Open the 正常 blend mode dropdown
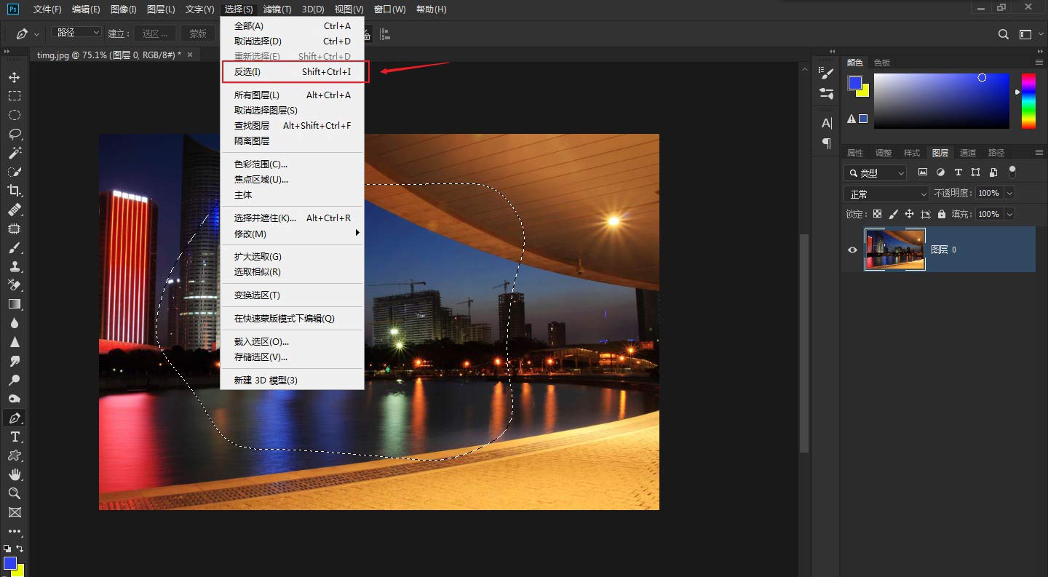This screenshot has width=1048, height=577. click(x=886, y=194)
